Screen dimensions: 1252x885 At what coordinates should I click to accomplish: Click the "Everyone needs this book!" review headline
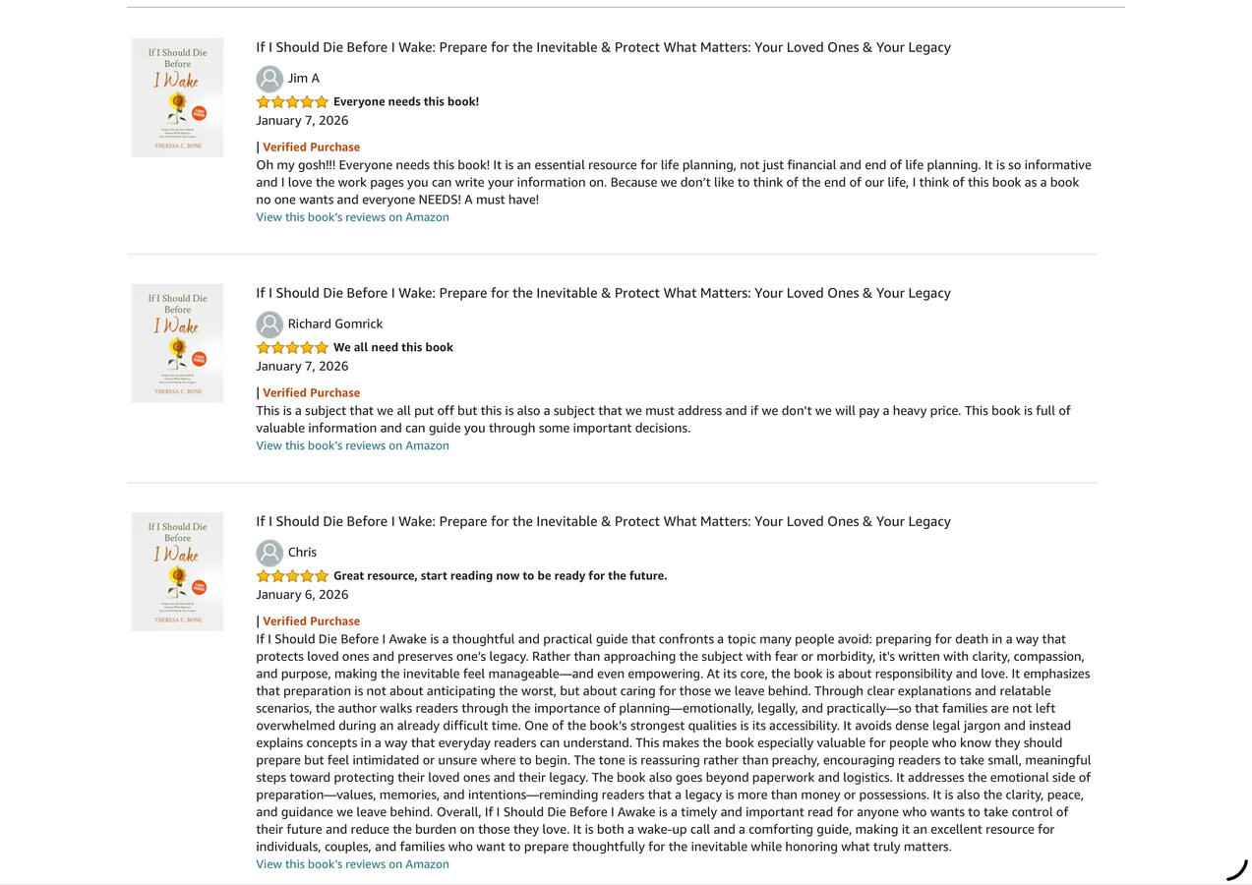pos(406,102)
